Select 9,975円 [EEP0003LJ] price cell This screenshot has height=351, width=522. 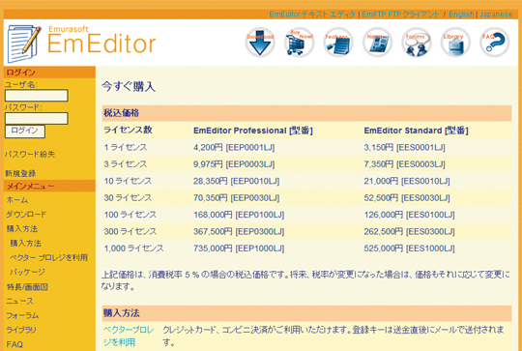click(x=234, y=164)
